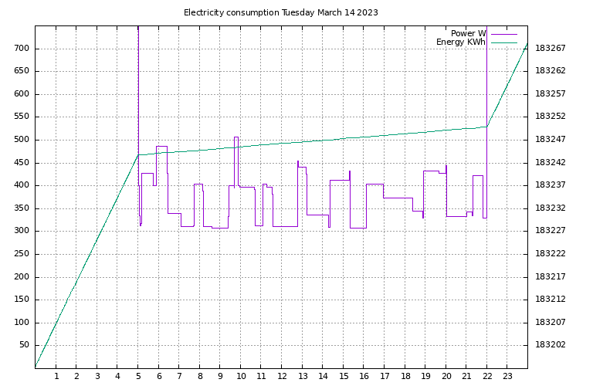Click hour label 23 on the x-axis
The height and width of the screenshot is (386, 593).
[507, 376]
